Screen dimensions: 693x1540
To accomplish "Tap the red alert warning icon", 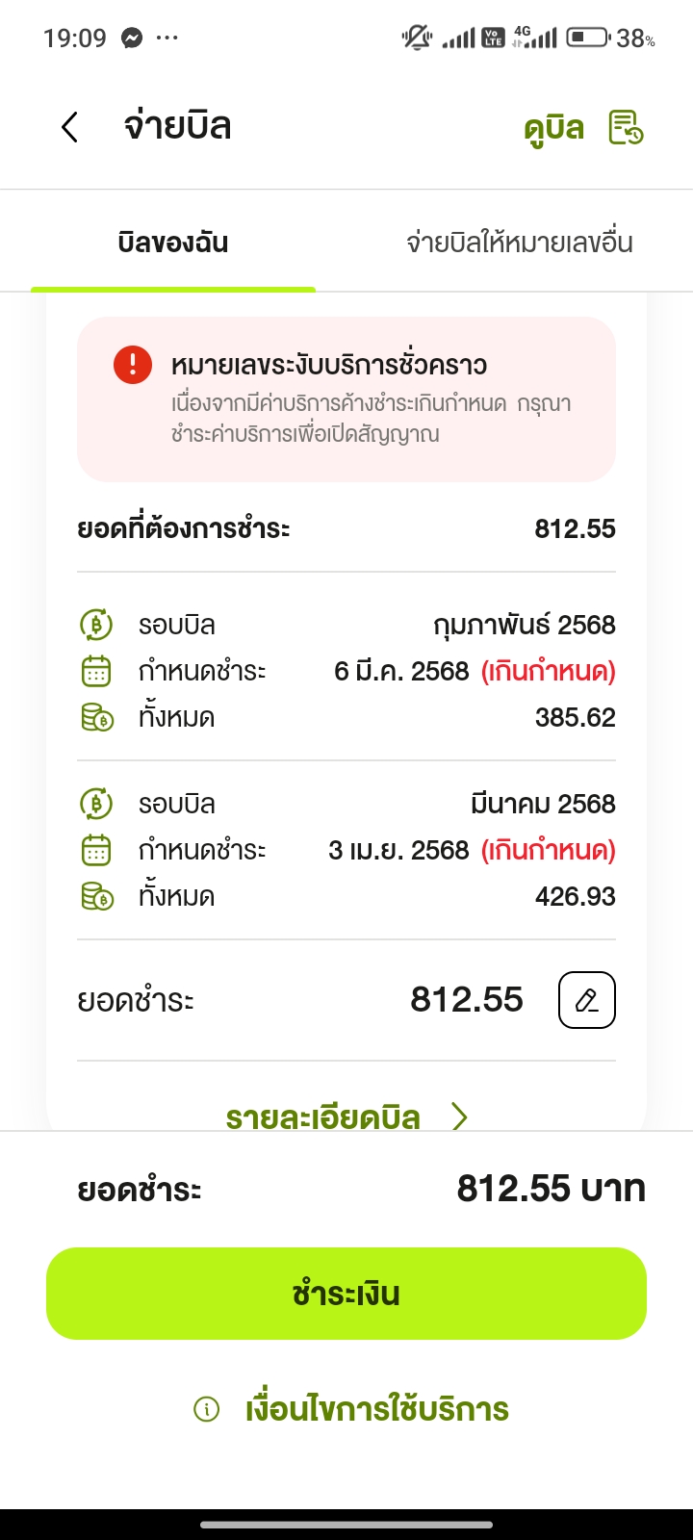I will tap(132, 365).
